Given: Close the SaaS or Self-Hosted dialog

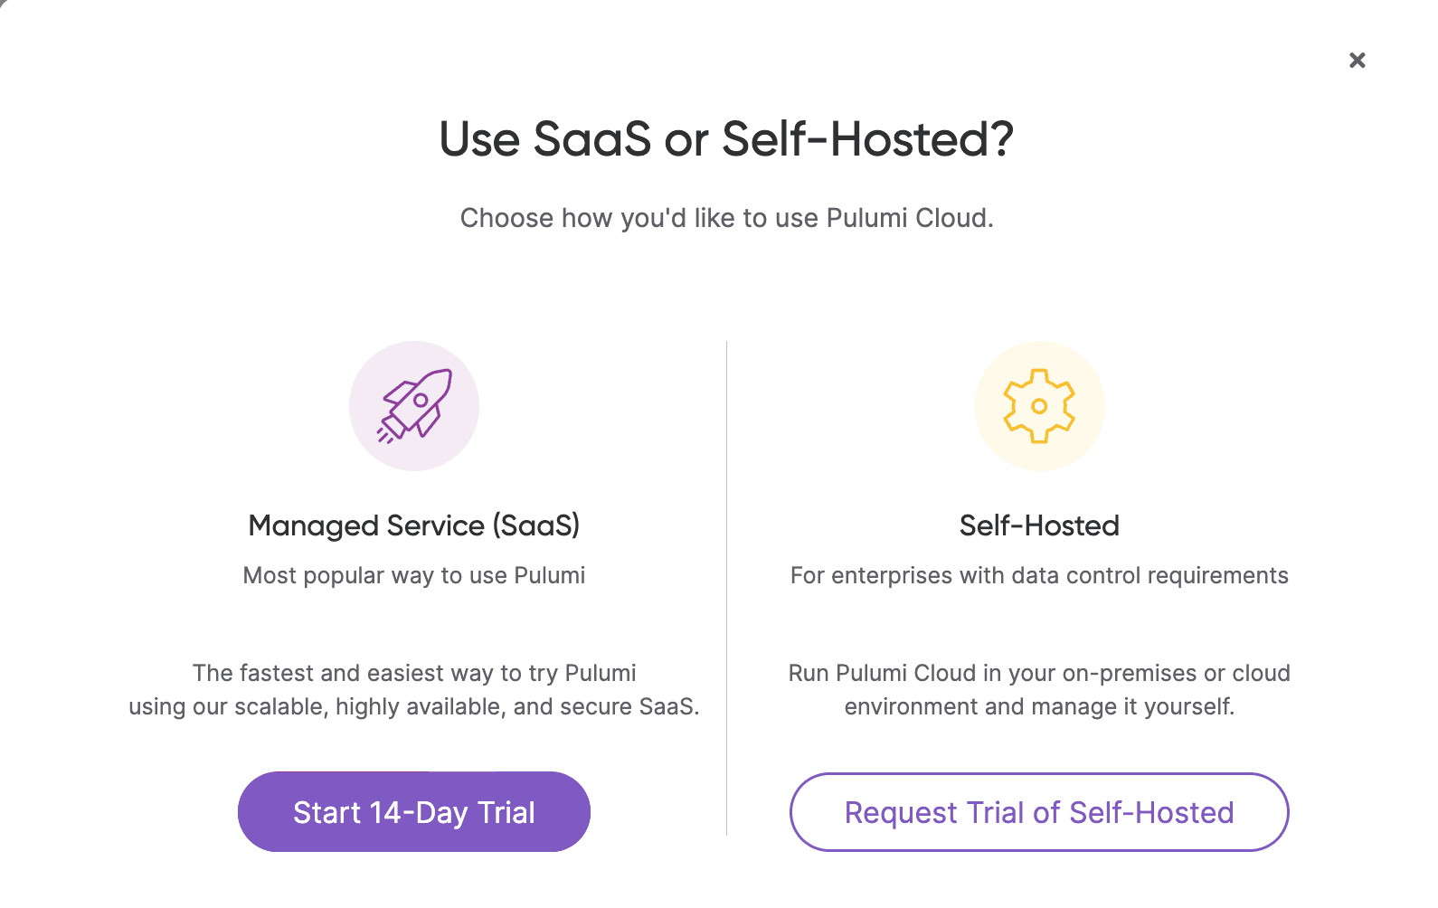Looking at the screenshot, I should click(x=1357, y=61).
